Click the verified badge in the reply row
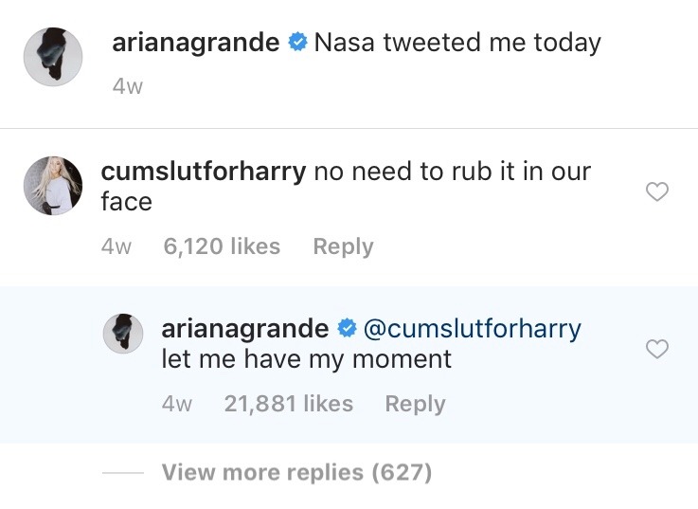 [x=347, y=329]
